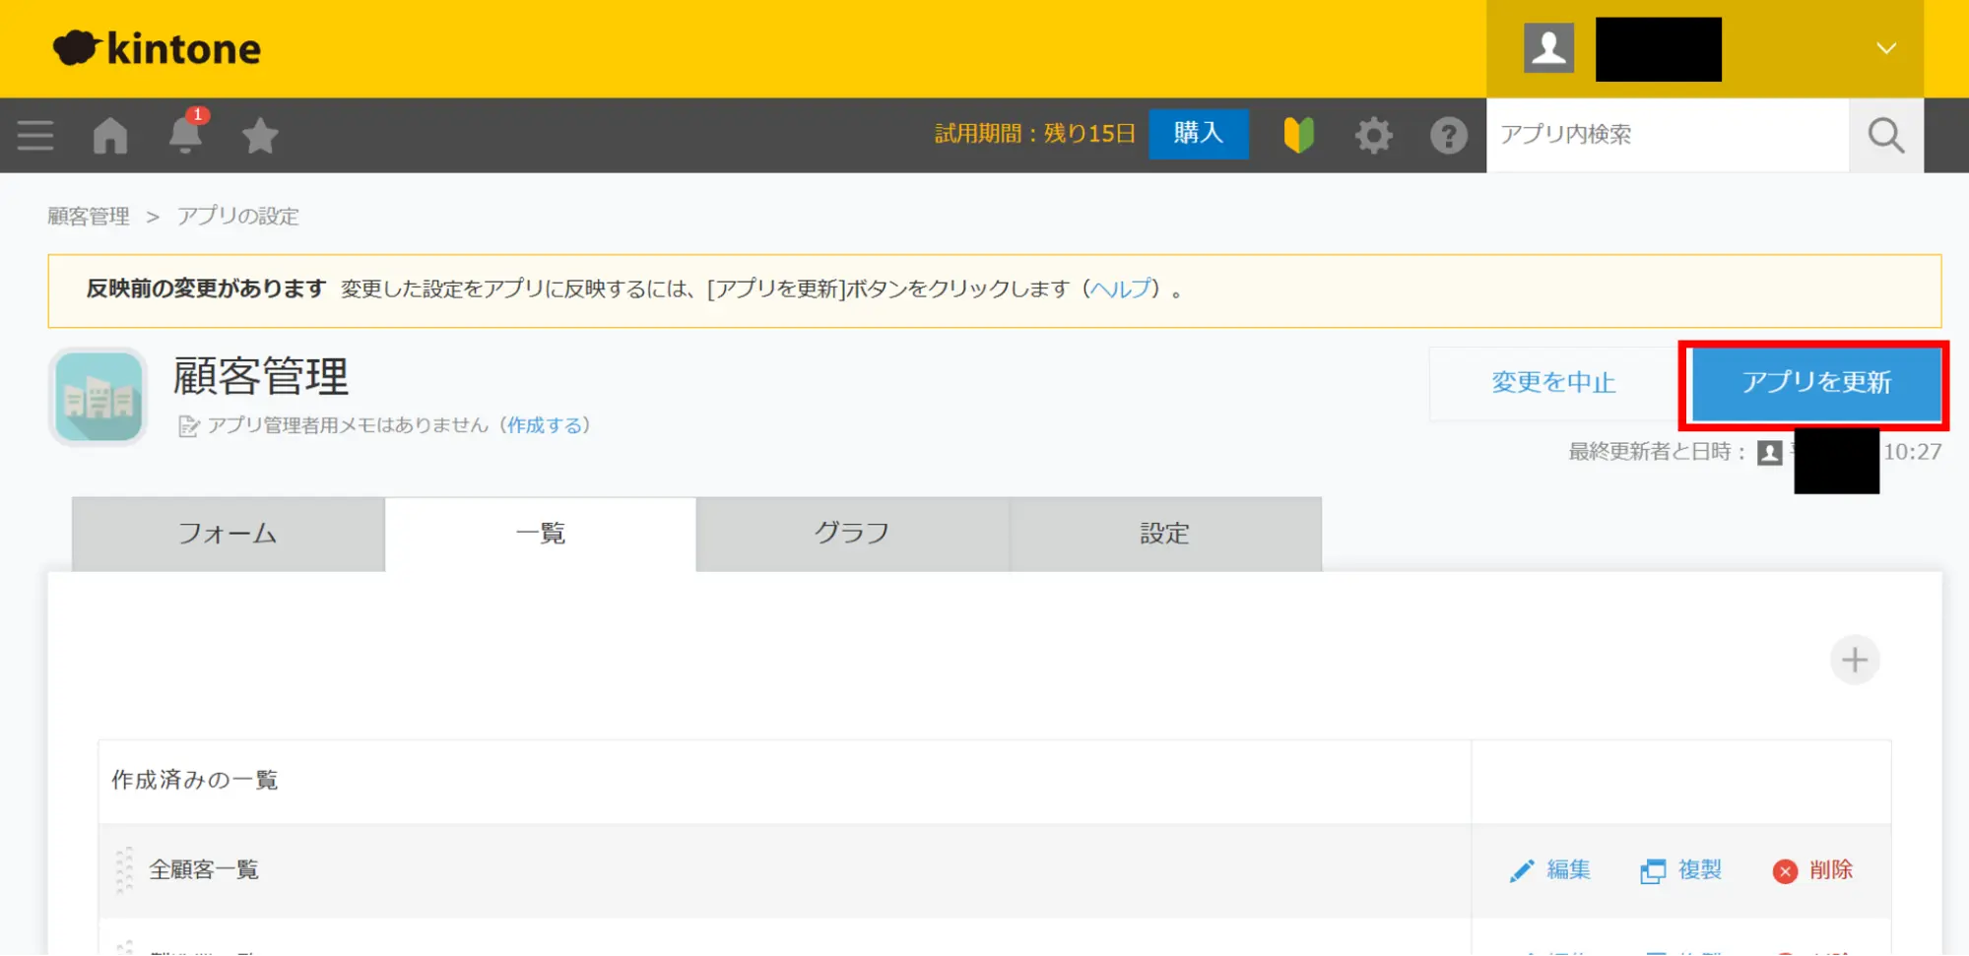Add a new view with plus button
The width and height of the screenshot is (1969, 956).
click(1854, 660)
